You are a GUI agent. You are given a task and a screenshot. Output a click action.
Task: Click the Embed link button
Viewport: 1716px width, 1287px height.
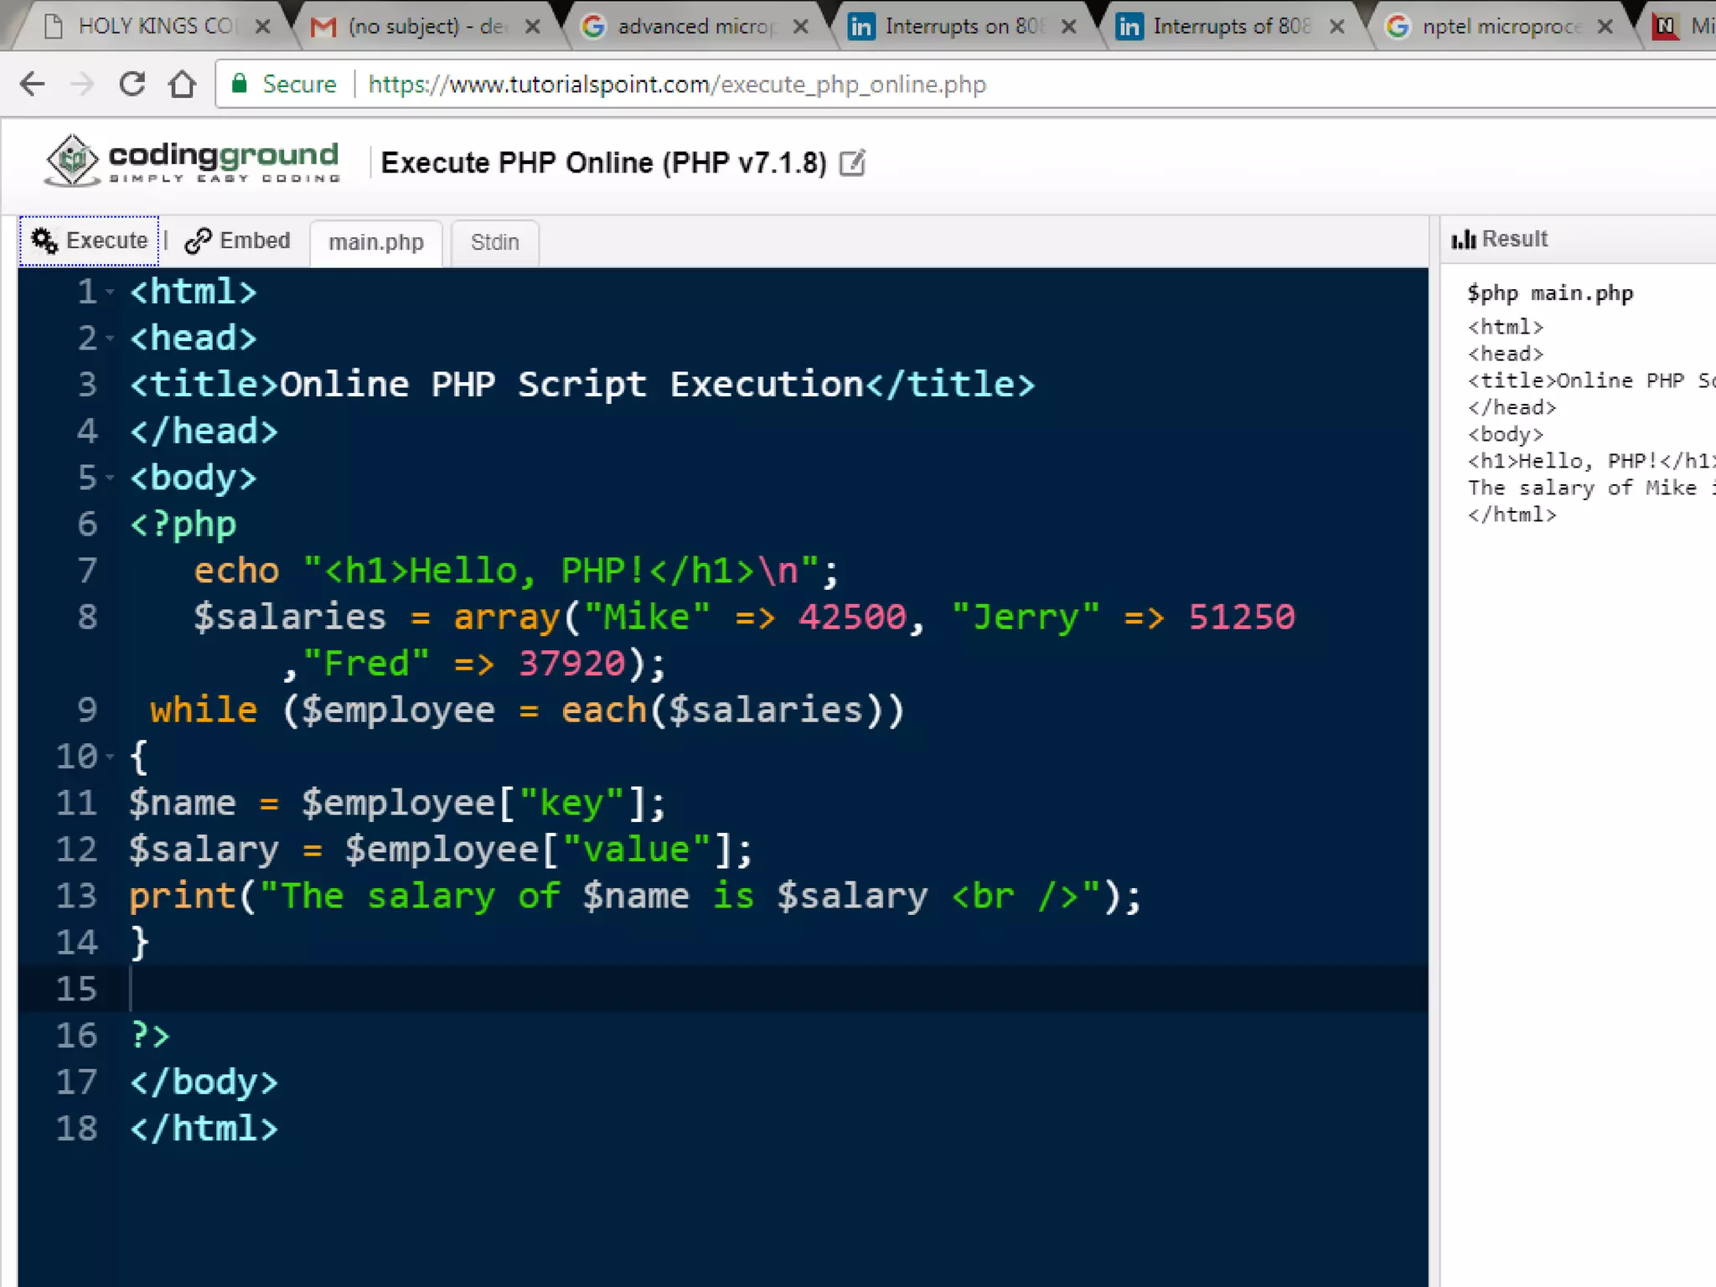pos(238,241)
